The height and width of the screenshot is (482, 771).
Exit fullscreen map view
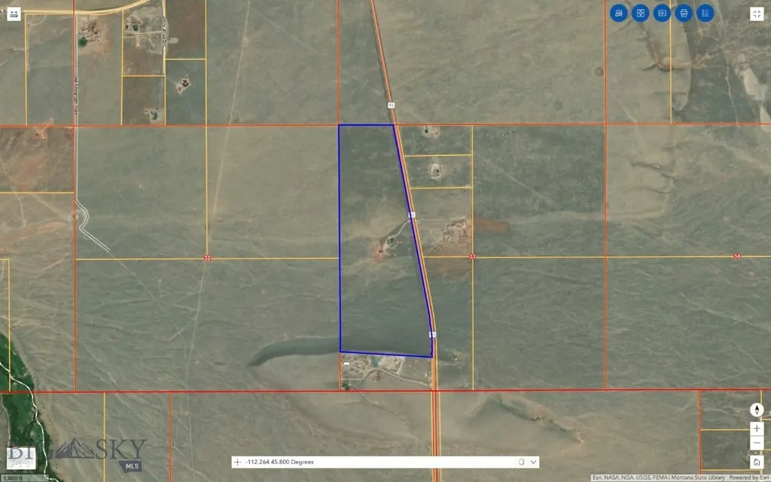757,14
